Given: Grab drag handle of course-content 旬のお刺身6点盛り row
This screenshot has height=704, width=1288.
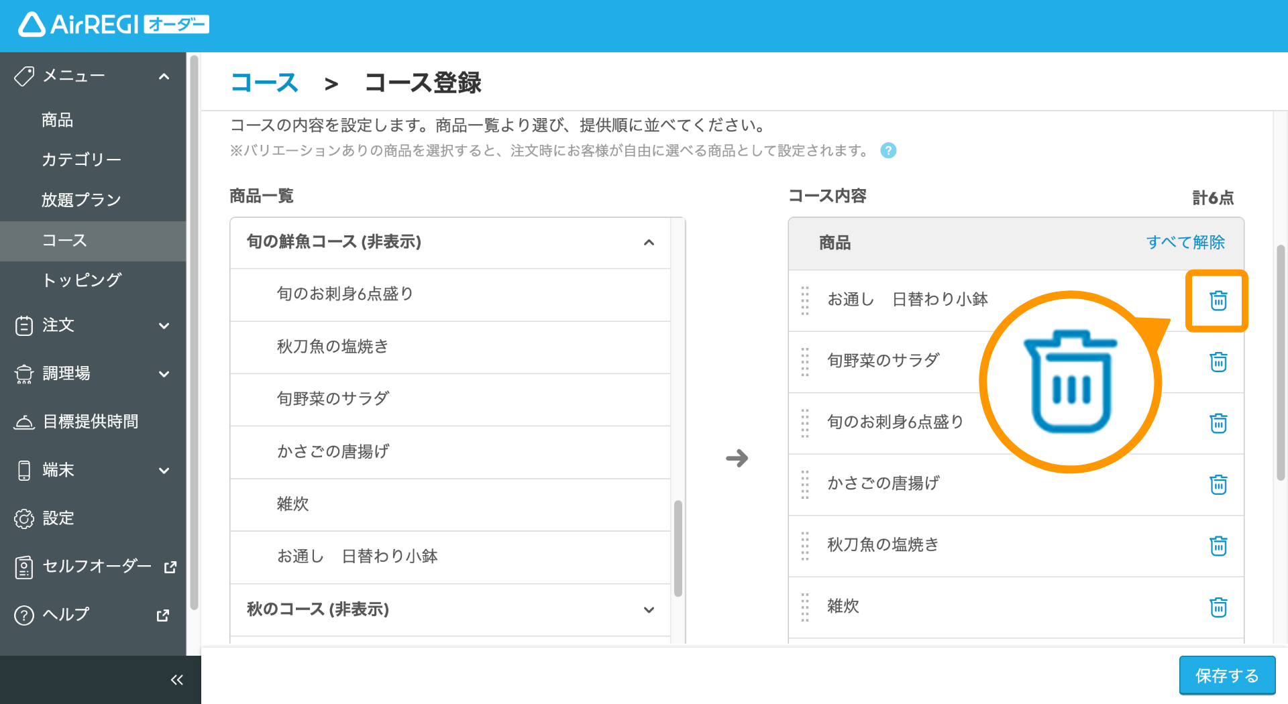Looking at the screenshot, I should click(805, 423).
